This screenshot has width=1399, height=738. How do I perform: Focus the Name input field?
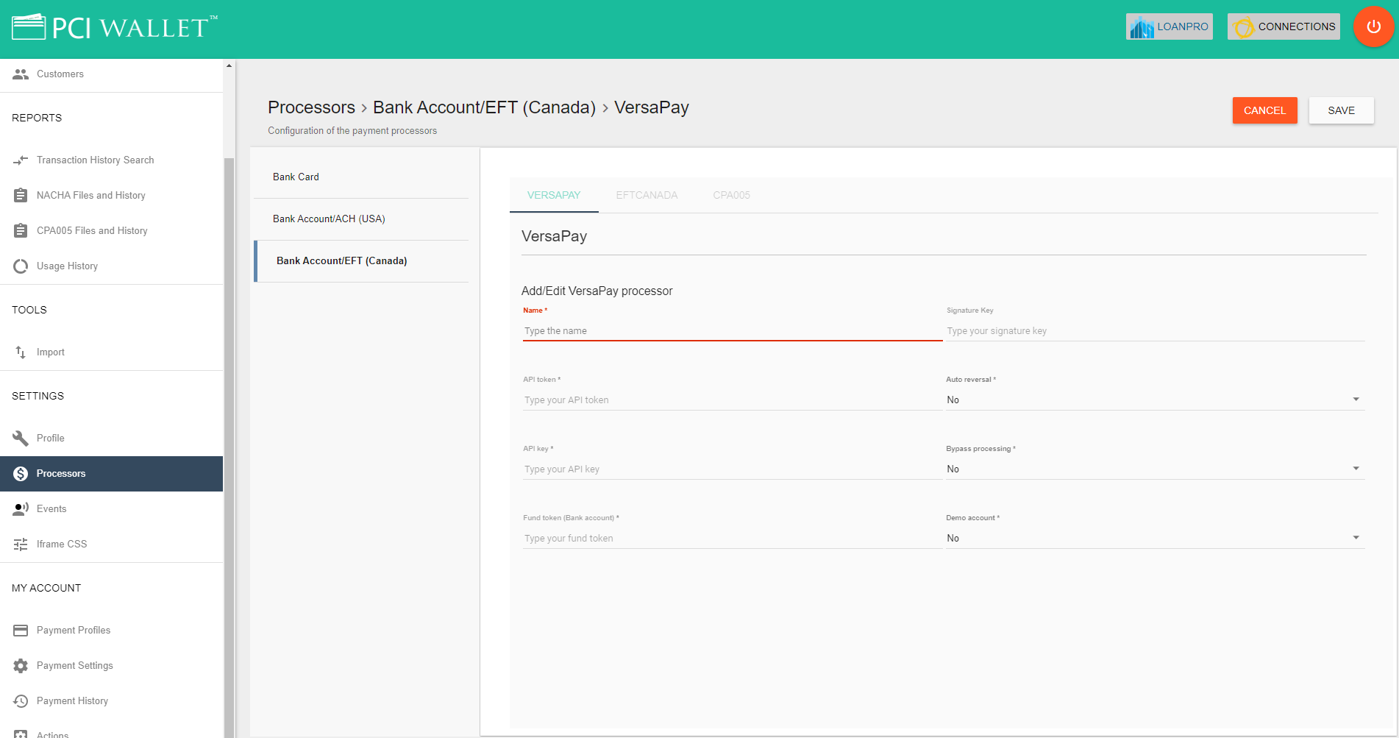[732, 330]
